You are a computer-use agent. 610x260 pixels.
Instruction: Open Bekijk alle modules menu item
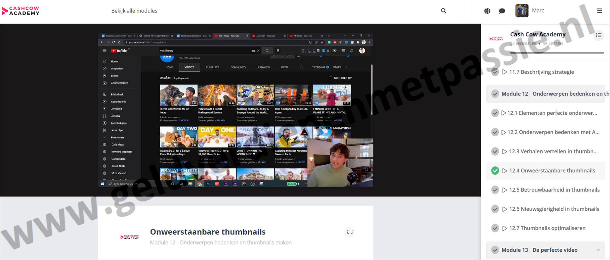point(134,11)
